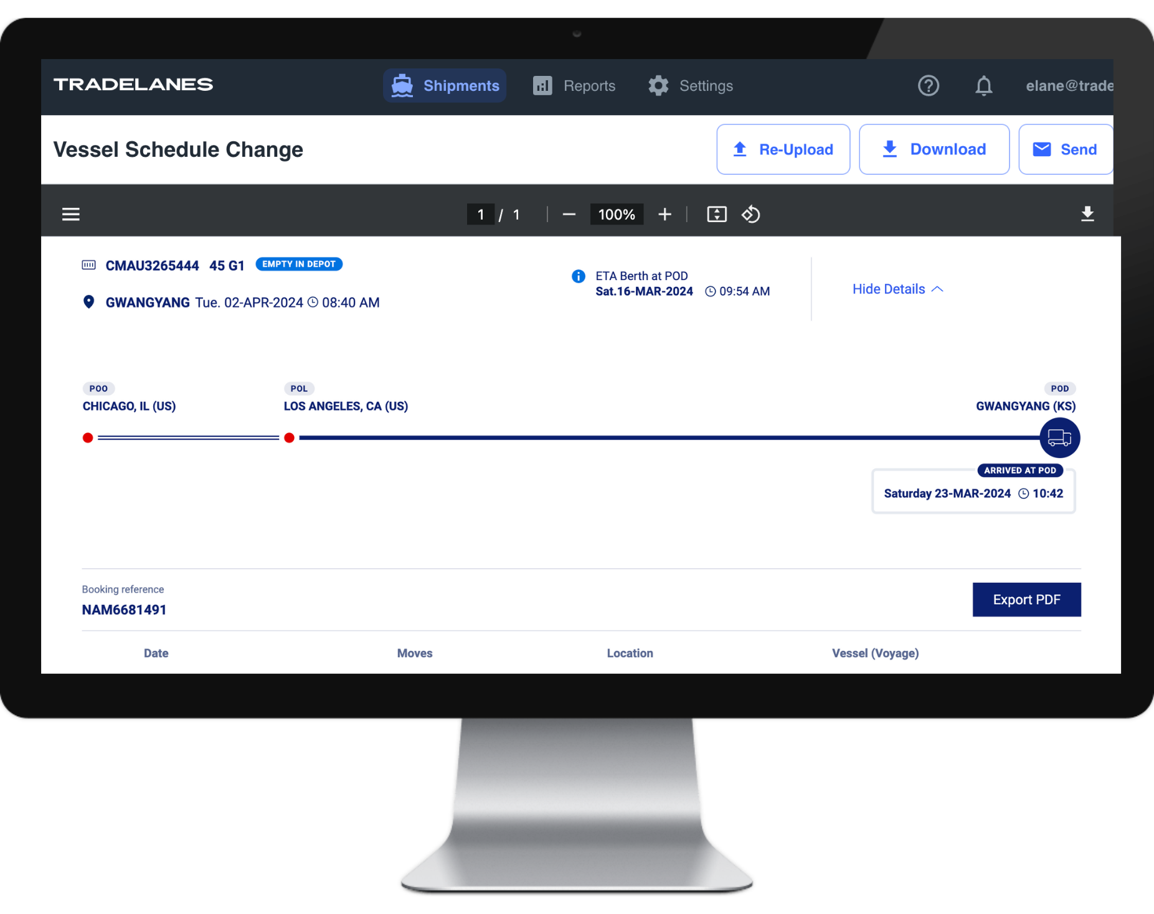Open the PDF viewer sidebar menu

tap(71, 215)
